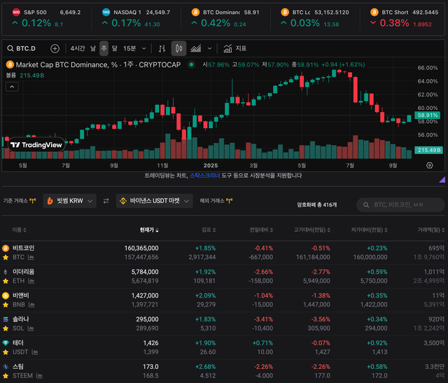This screenshot has width=448, height=383.
Task: Open the NASDAQ 100 ticker card
Action: (x=136, y=19)
